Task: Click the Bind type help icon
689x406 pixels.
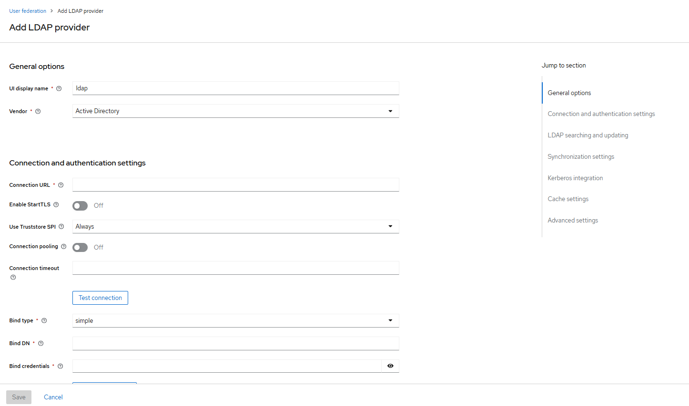Action: 44,320
